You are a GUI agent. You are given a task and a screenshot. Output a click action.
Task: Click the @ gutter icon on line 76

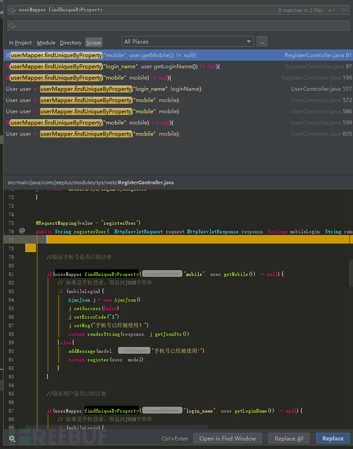pyautogui.click(x=22, y=231)
